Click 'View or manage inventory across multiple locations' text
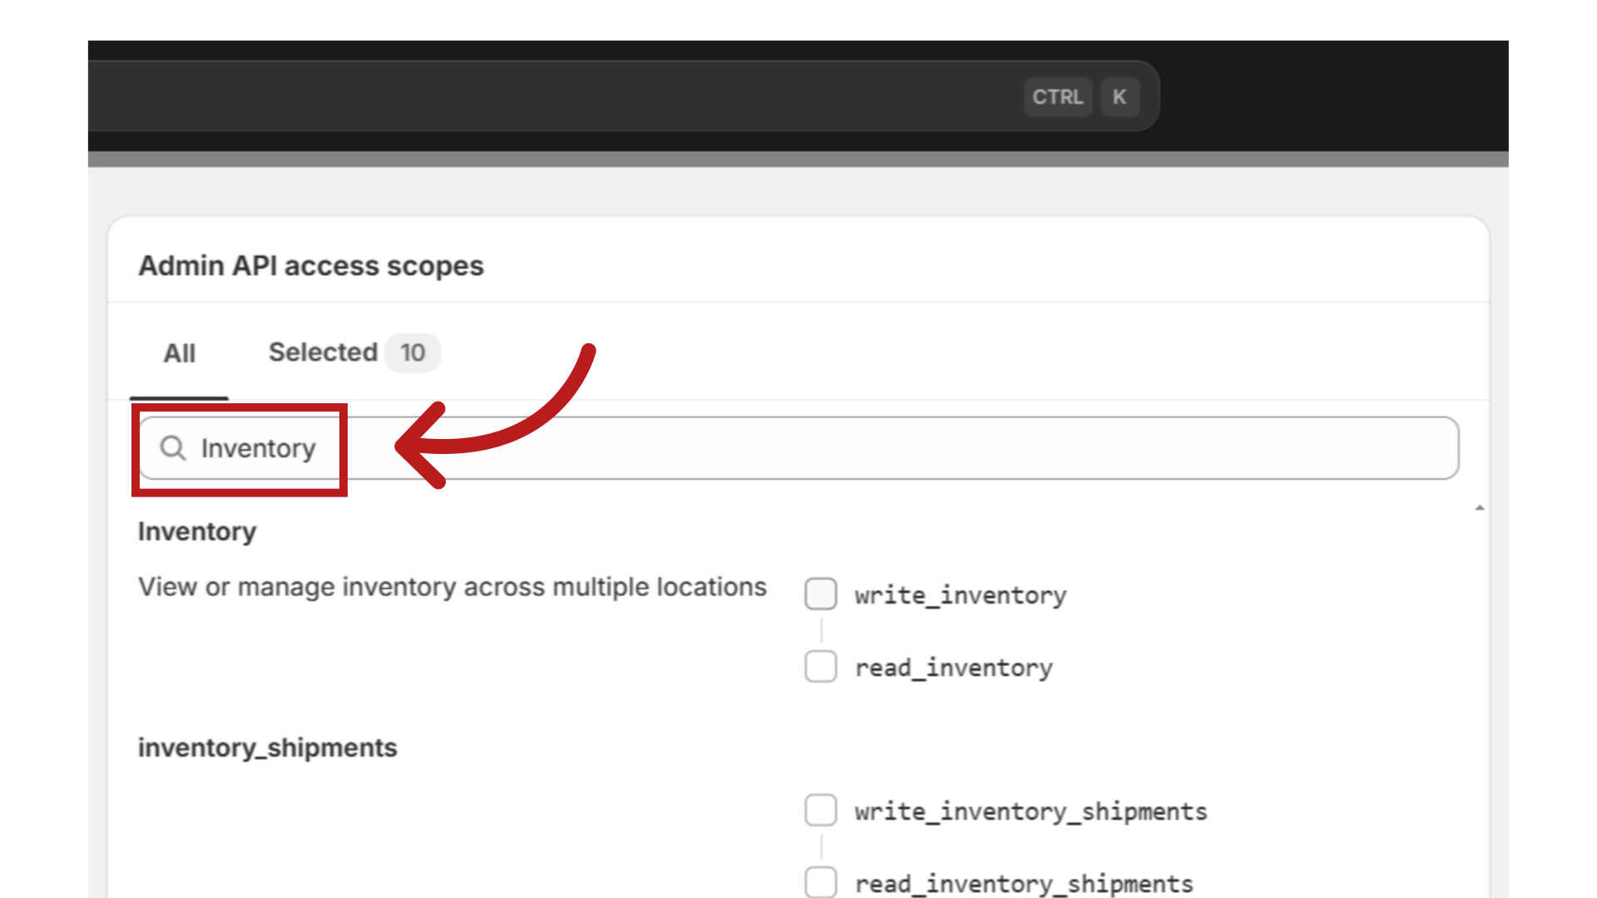Screen dimensions: 1597x898 pos(452,587)
